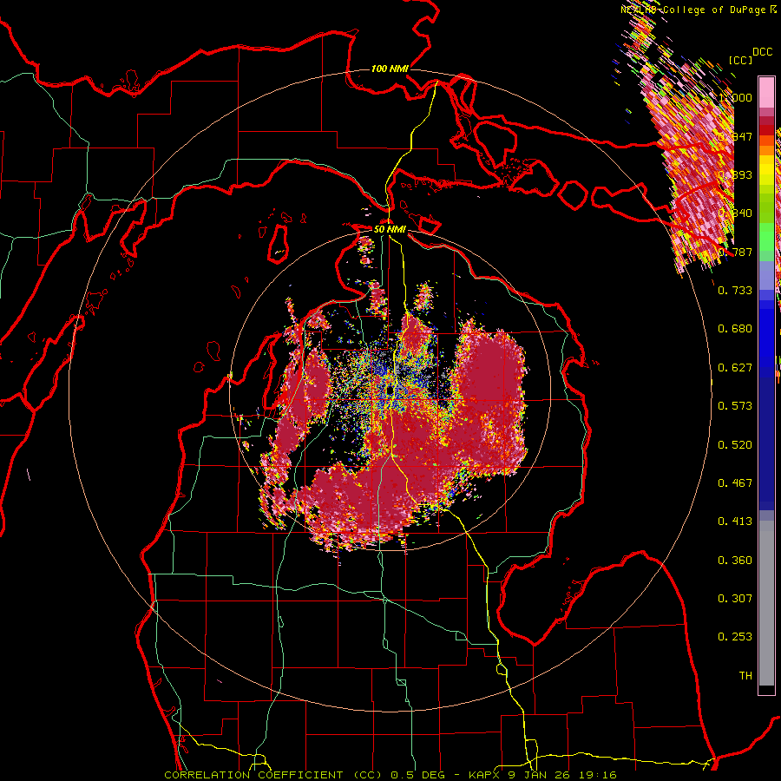Click the [CC] legend unit label
The image size is (781, 781).
coord(741,60)
